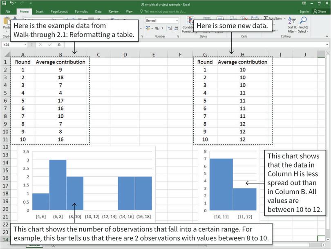The image size is (331, 249).
Task: Click the Format icon in Cells group
Action: tap(254, 18)
